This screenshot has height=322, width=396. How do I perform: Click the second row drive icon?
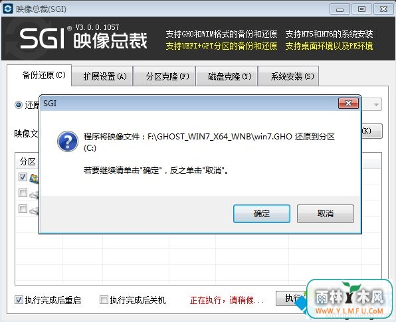[x=34, y=195]
